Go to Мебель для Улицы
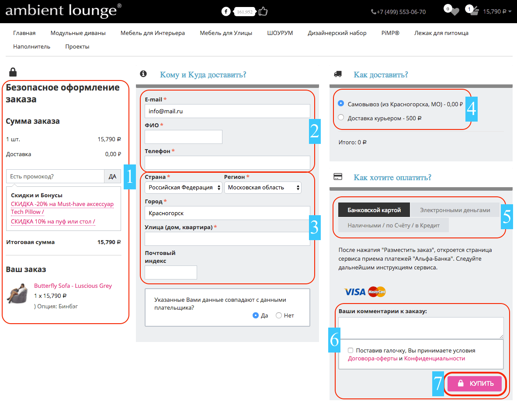This screenshot has height=405, width=517. click(x=226, y=33)
